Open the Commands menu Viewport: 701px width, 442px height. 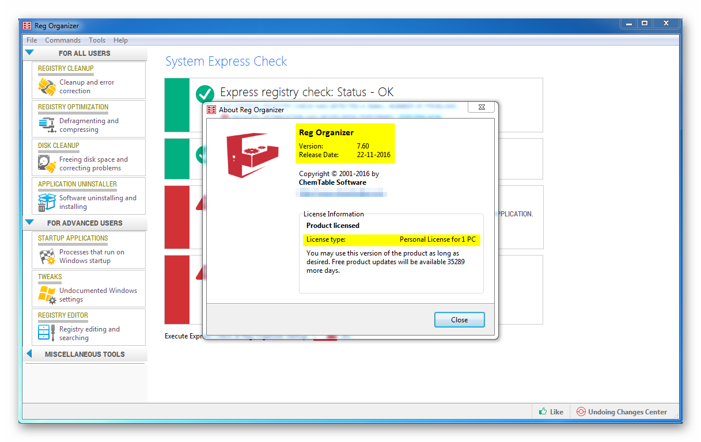[63, 40]
